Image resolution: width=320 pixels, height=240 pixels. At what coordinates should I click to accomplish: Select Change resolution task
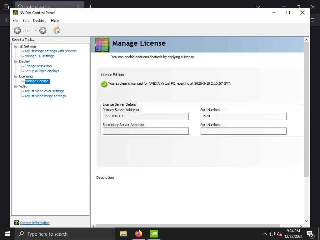[38, 66]
